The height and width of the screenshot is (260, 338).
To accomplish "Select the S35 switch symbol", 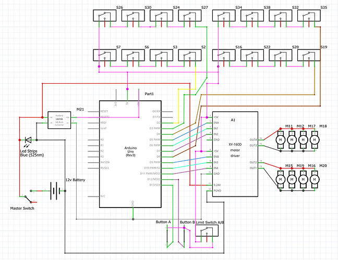I will (x=309, y=16).
